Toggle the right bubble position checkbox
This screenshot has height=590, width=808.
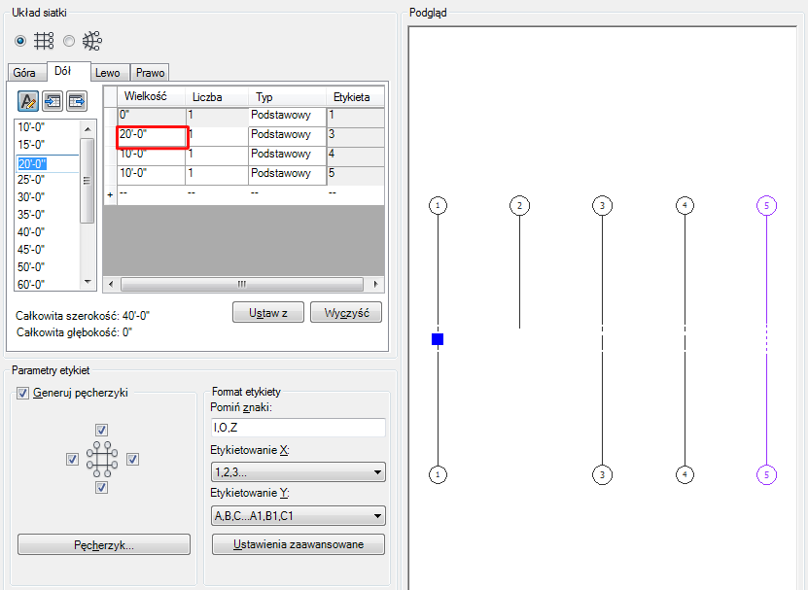pos(132,459)
